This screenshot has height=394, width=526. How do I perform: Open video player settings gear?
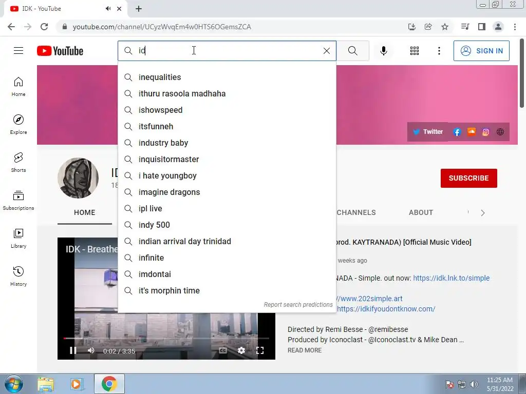241,350
